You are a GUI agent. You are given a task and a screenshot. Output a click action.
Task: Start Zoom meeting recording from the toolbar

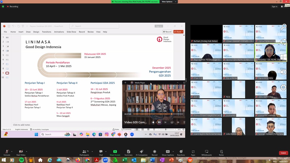[154, 153]
